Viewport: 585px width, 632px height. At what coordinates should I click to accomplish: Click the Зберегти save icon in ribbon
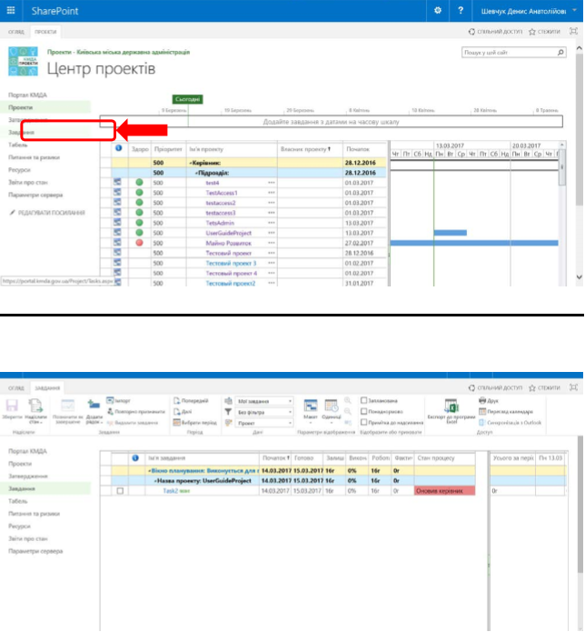[x=13, y=406]
